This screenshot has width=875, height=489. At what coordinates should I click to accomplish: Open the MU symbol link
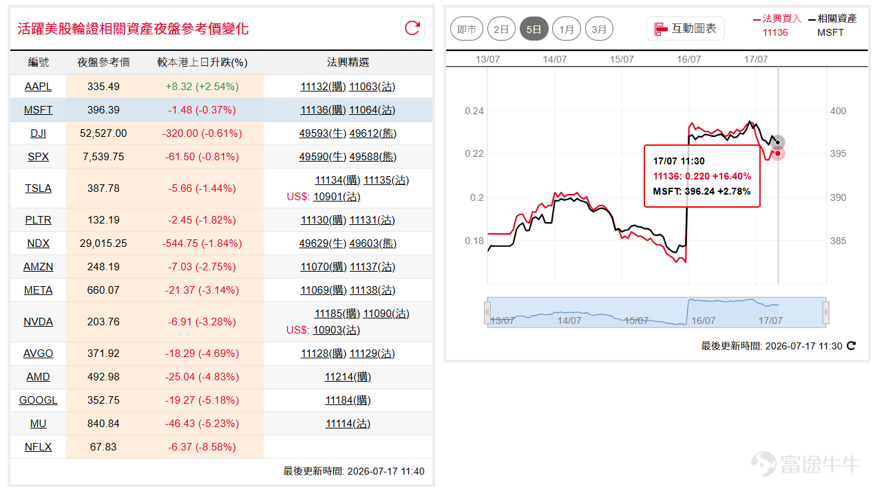pos(39,424)
